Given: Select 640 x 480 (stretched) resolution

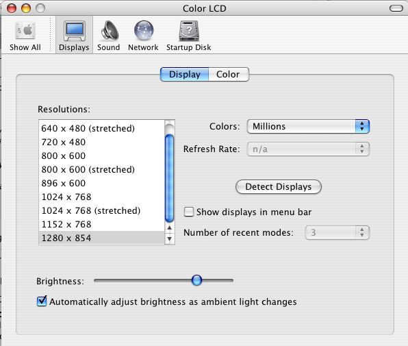Looking at the screenshot, I should 101,128.
